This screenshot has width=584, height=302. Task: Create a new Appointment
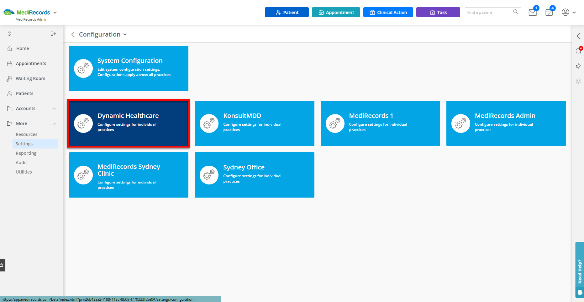[336, 12]
